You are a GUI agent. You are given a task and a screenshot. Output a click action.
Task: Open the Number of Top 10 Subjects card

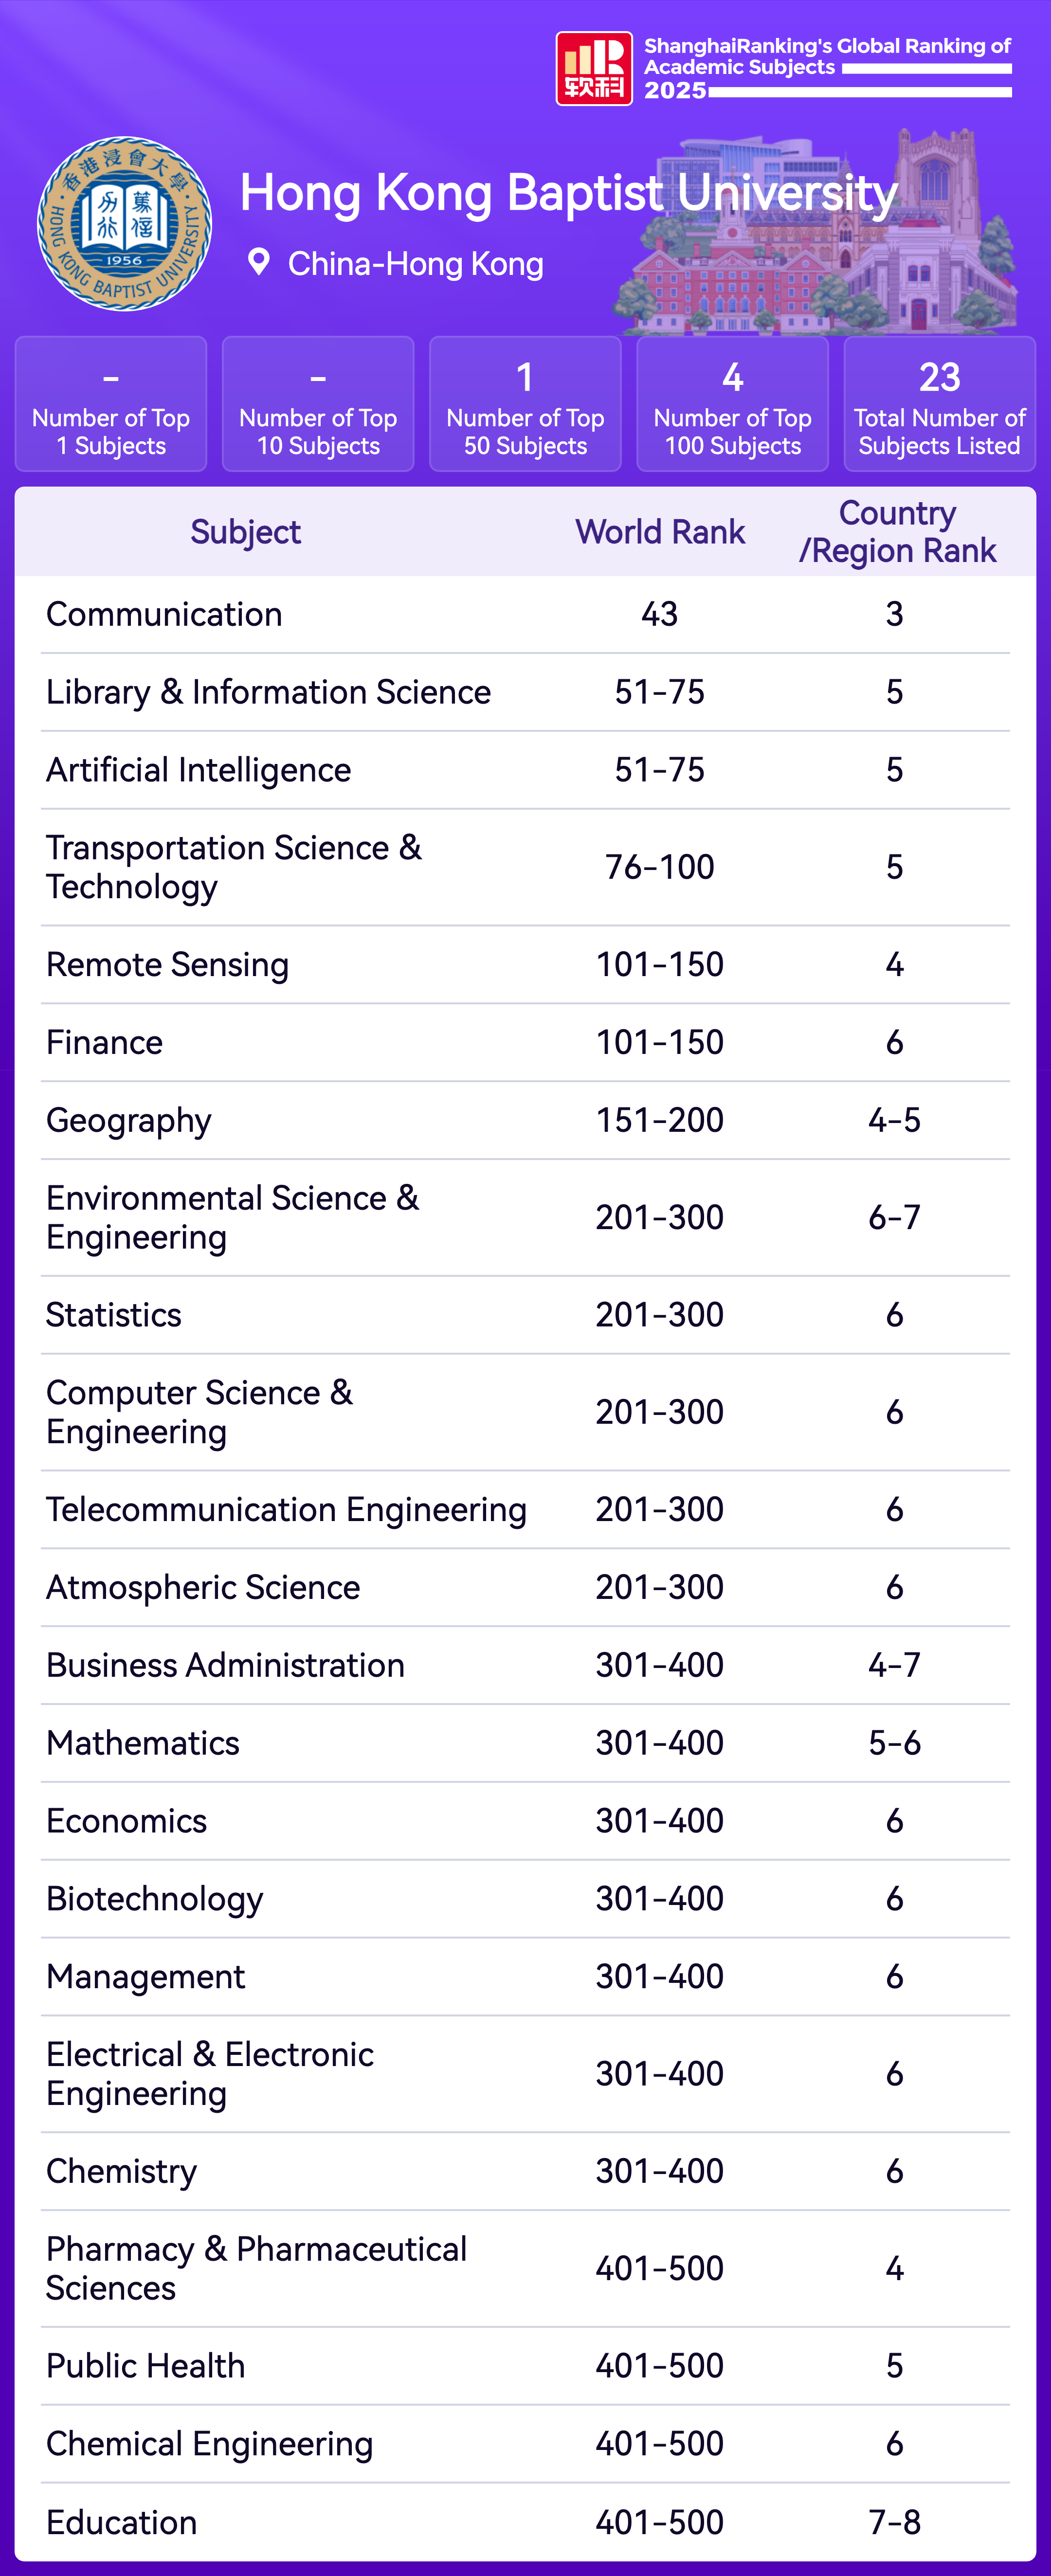[318, 404]
